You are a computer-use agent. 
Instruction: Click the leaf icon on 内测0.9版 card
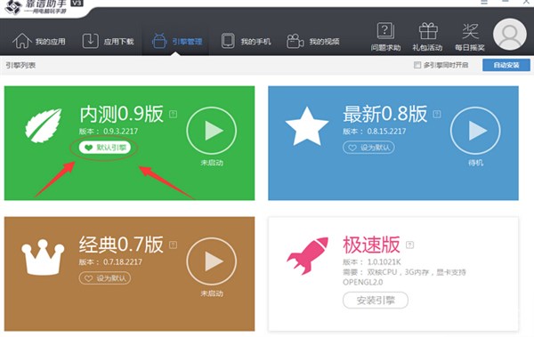(x=44, y=125)
